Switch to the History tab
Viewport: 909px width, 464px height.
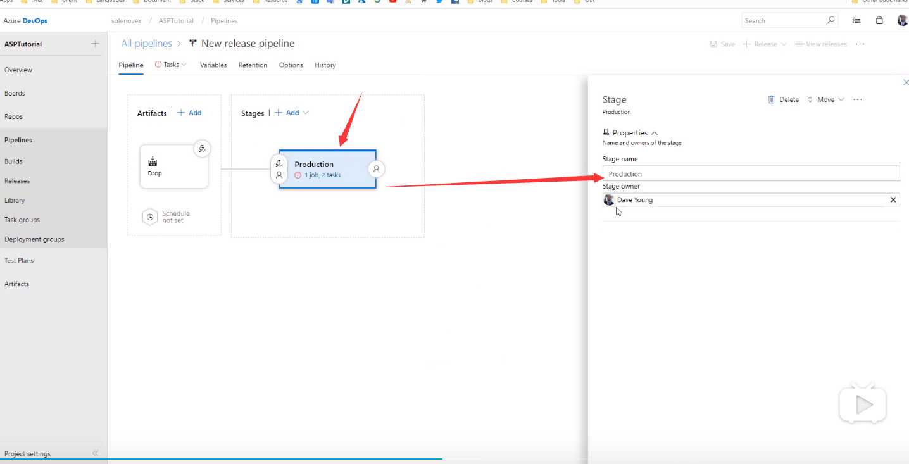pyautogui.click(x=325, y=65)
